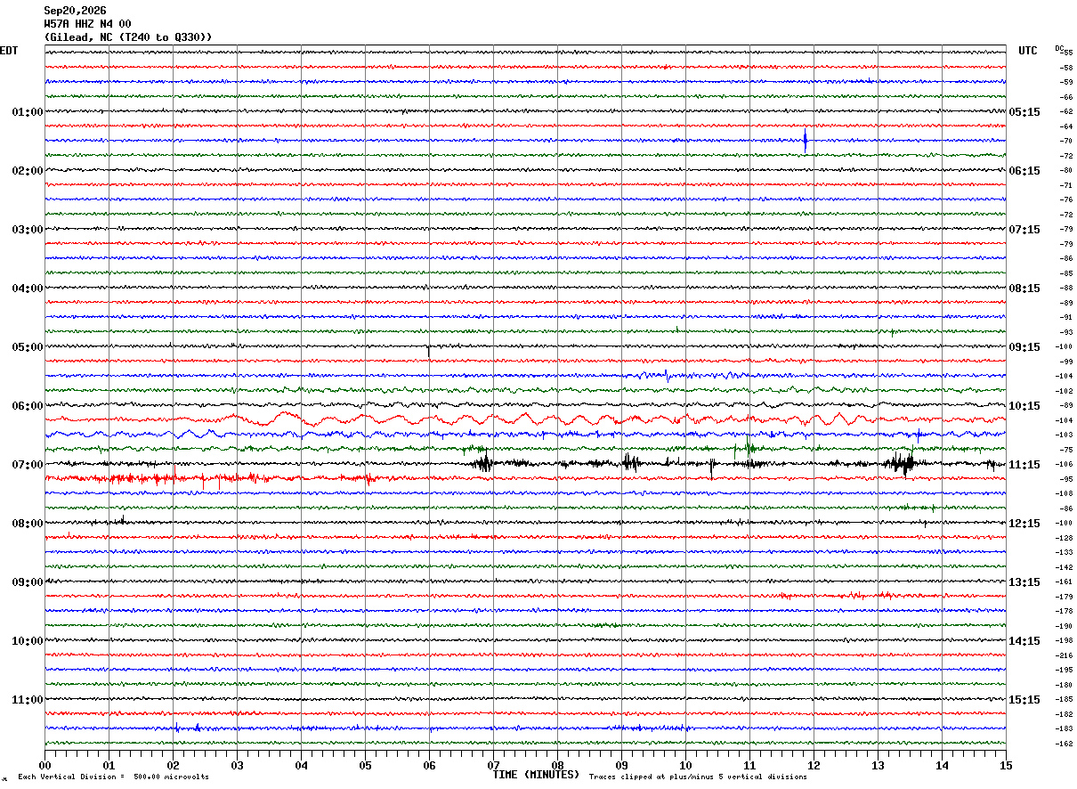
Task: Click the date label Sep20,2026
Action: pyautogui.click(x=75, y=11)
